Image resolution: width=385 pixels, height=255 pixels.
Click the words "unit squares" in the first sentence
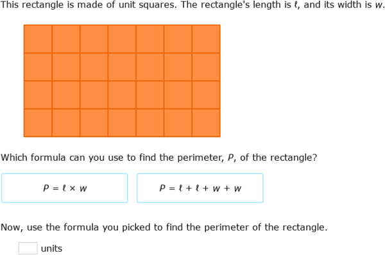(x=147, y=4)
